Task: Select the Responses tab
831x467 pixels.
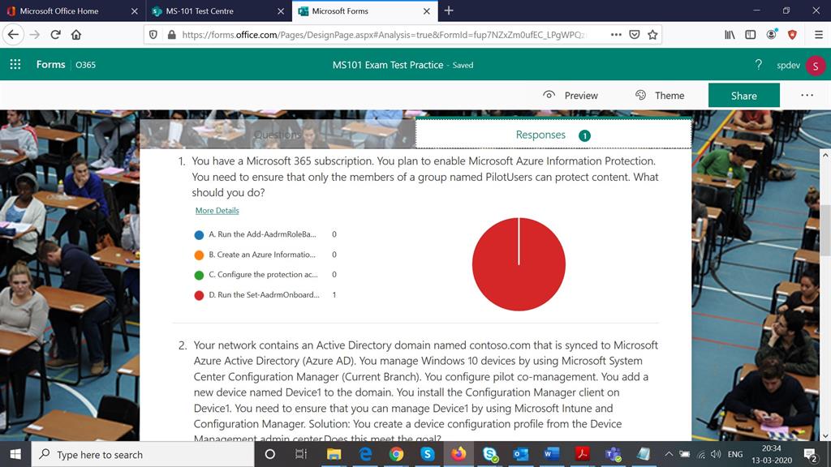Action: (x=553, y=135)
